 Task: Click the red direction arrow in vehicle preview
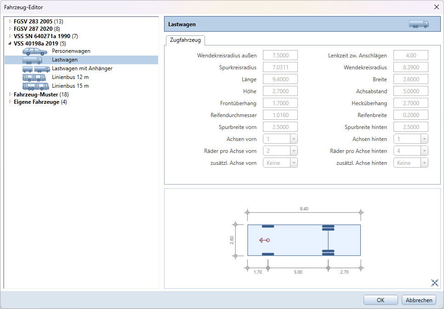(x=264, y=240)
